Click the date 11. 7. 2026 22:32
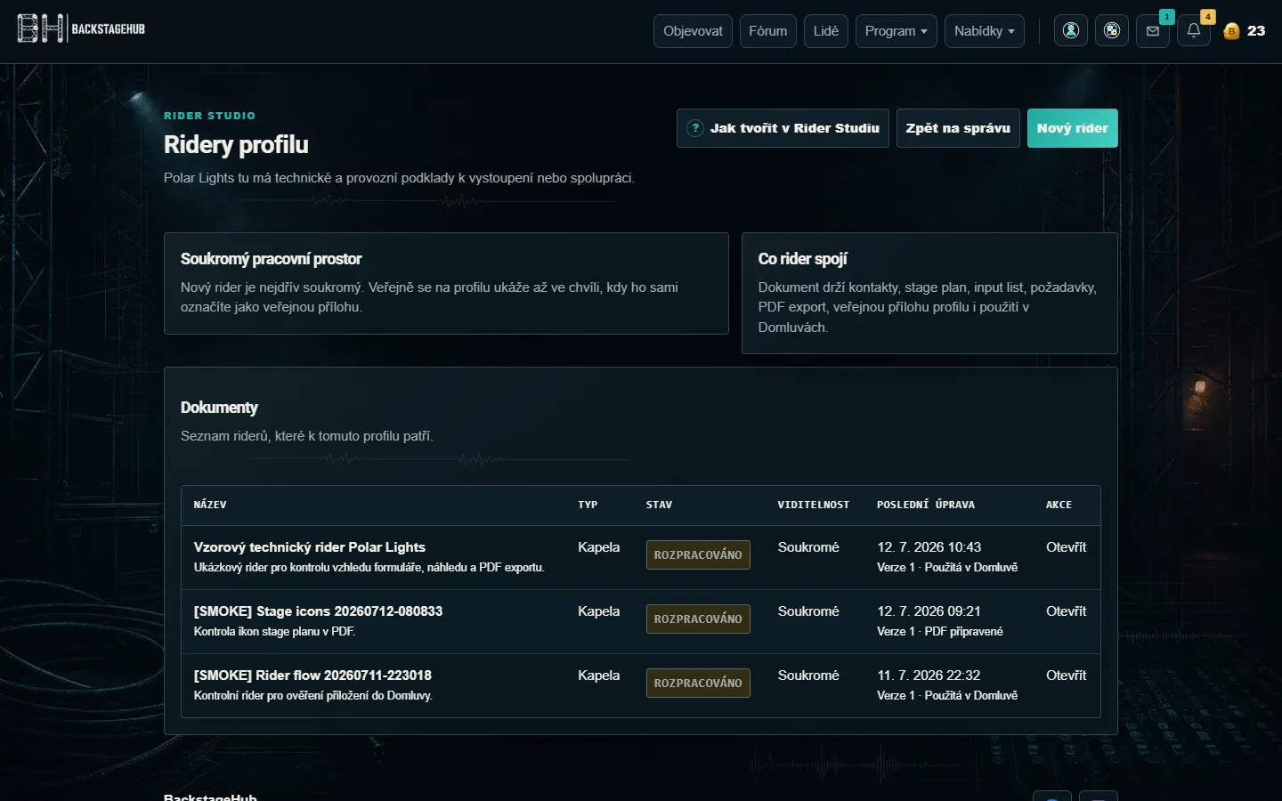 (929, 676)
